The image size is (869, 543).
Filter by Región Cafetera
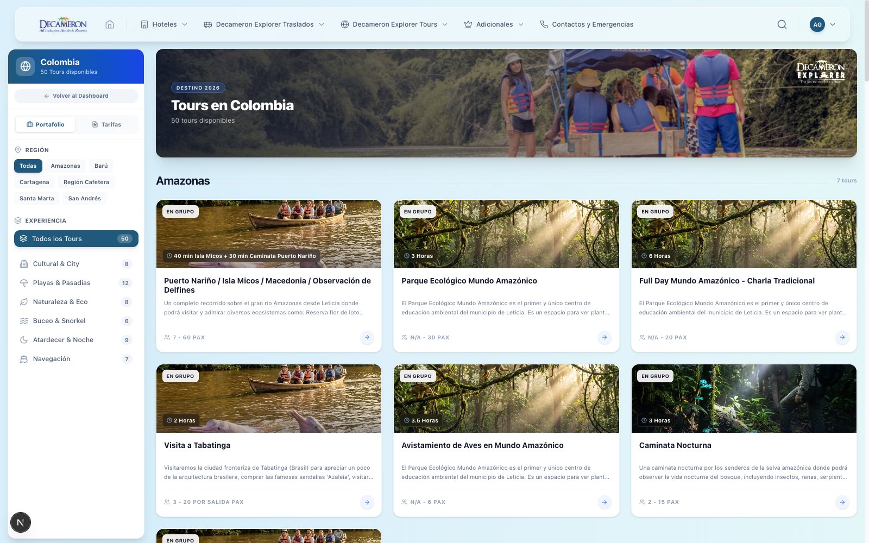click(86, 182)
